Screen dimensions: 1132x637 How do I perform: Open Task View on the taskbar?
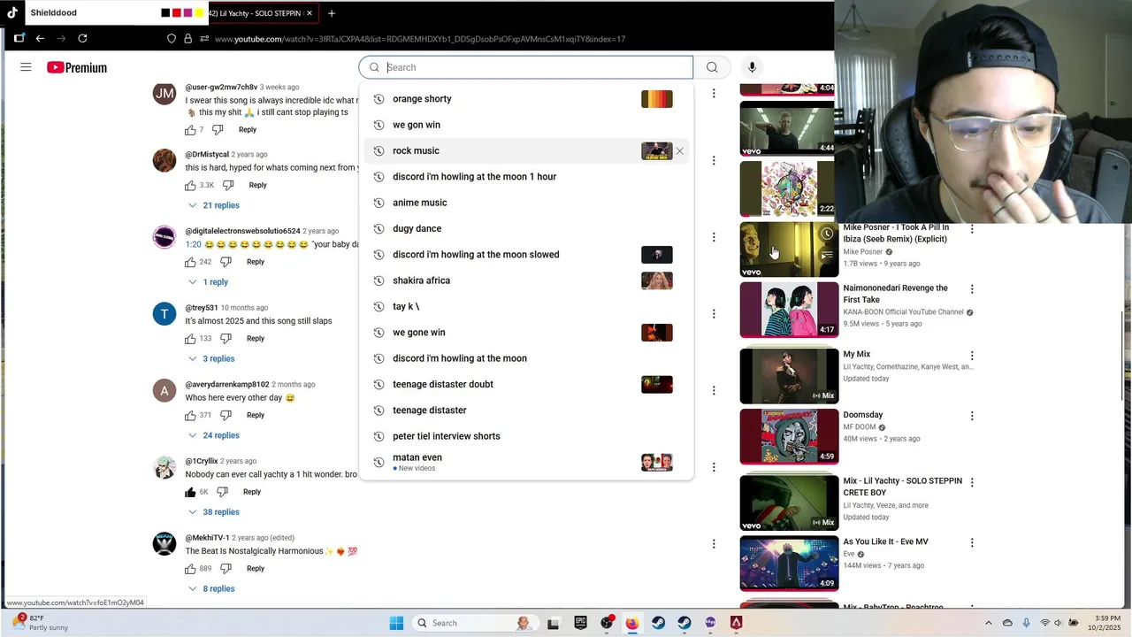pos(553,623)
